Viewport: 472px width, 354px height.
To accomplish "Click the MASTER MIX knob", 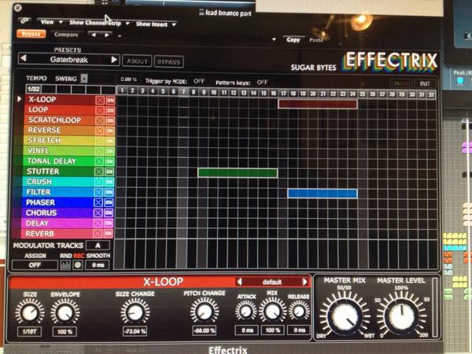I will 345,317.
